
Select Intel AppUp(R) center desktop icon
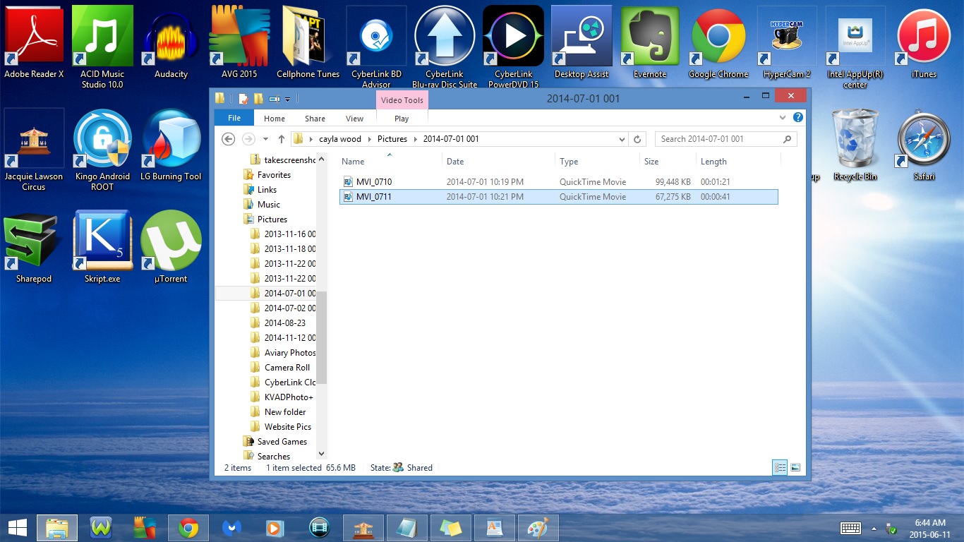click(x=855, y=47)
